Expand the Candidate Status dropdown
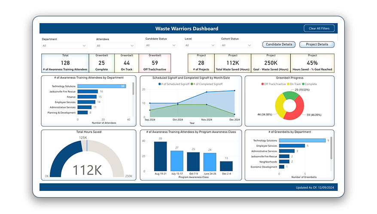377x214 pixels. coord(163,45)
